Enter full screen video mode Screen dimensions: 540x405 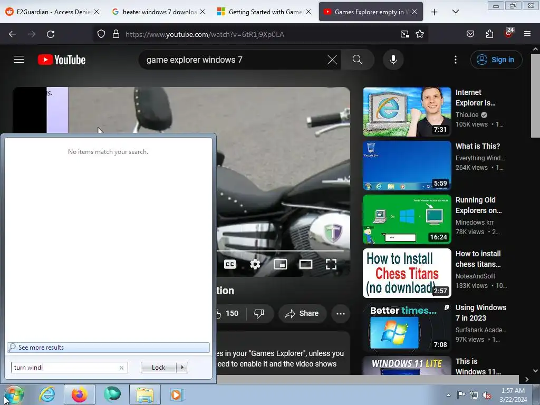click(x=331, y=264)
